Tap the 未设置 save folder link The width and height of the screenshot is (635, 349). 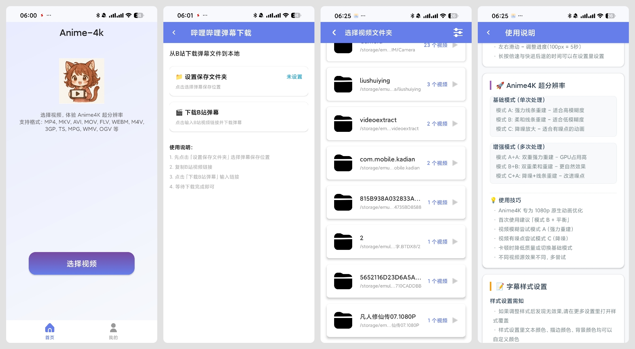point(294,77)
